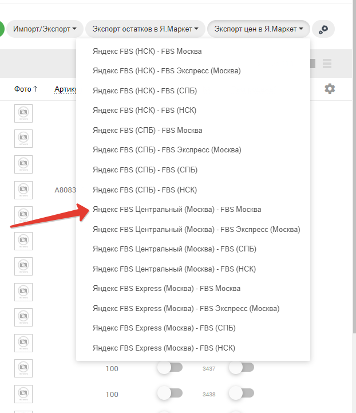Viewport: 356px width, 413px height.
Task: Select Яндекс FBS (СПБ) - FBS Экспресс (Москва)
Action: tap(193, 150)
